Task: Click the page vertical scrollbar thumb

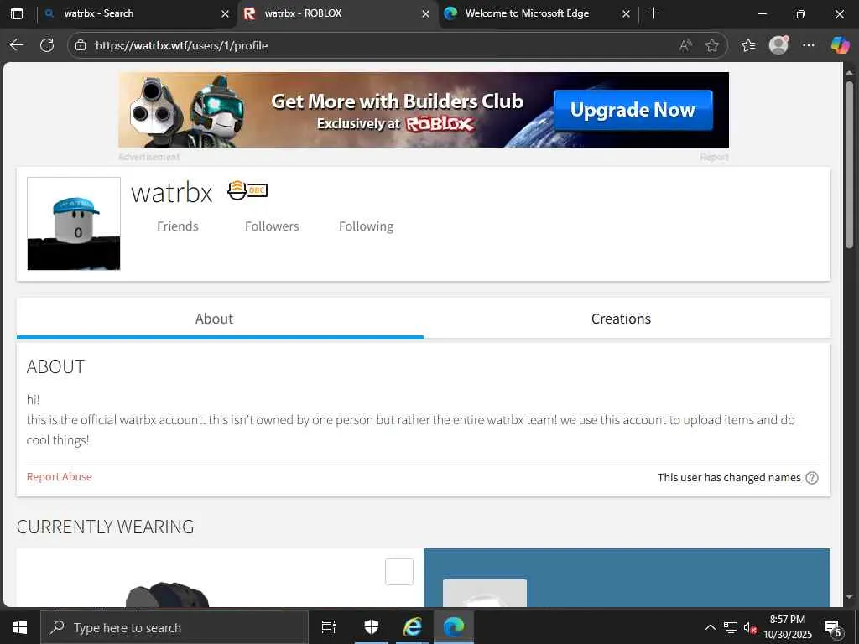Action: coord(849,164)
